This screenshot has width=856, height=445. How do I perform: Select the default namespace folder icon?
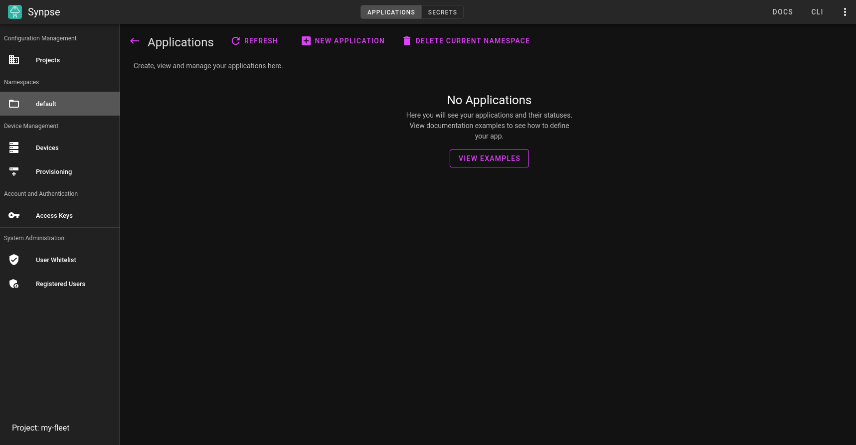(14, 104)
